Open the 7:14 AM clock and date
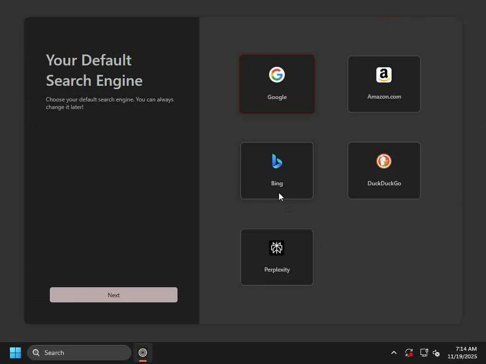The image size is (486, 364). tap(462, 353)
